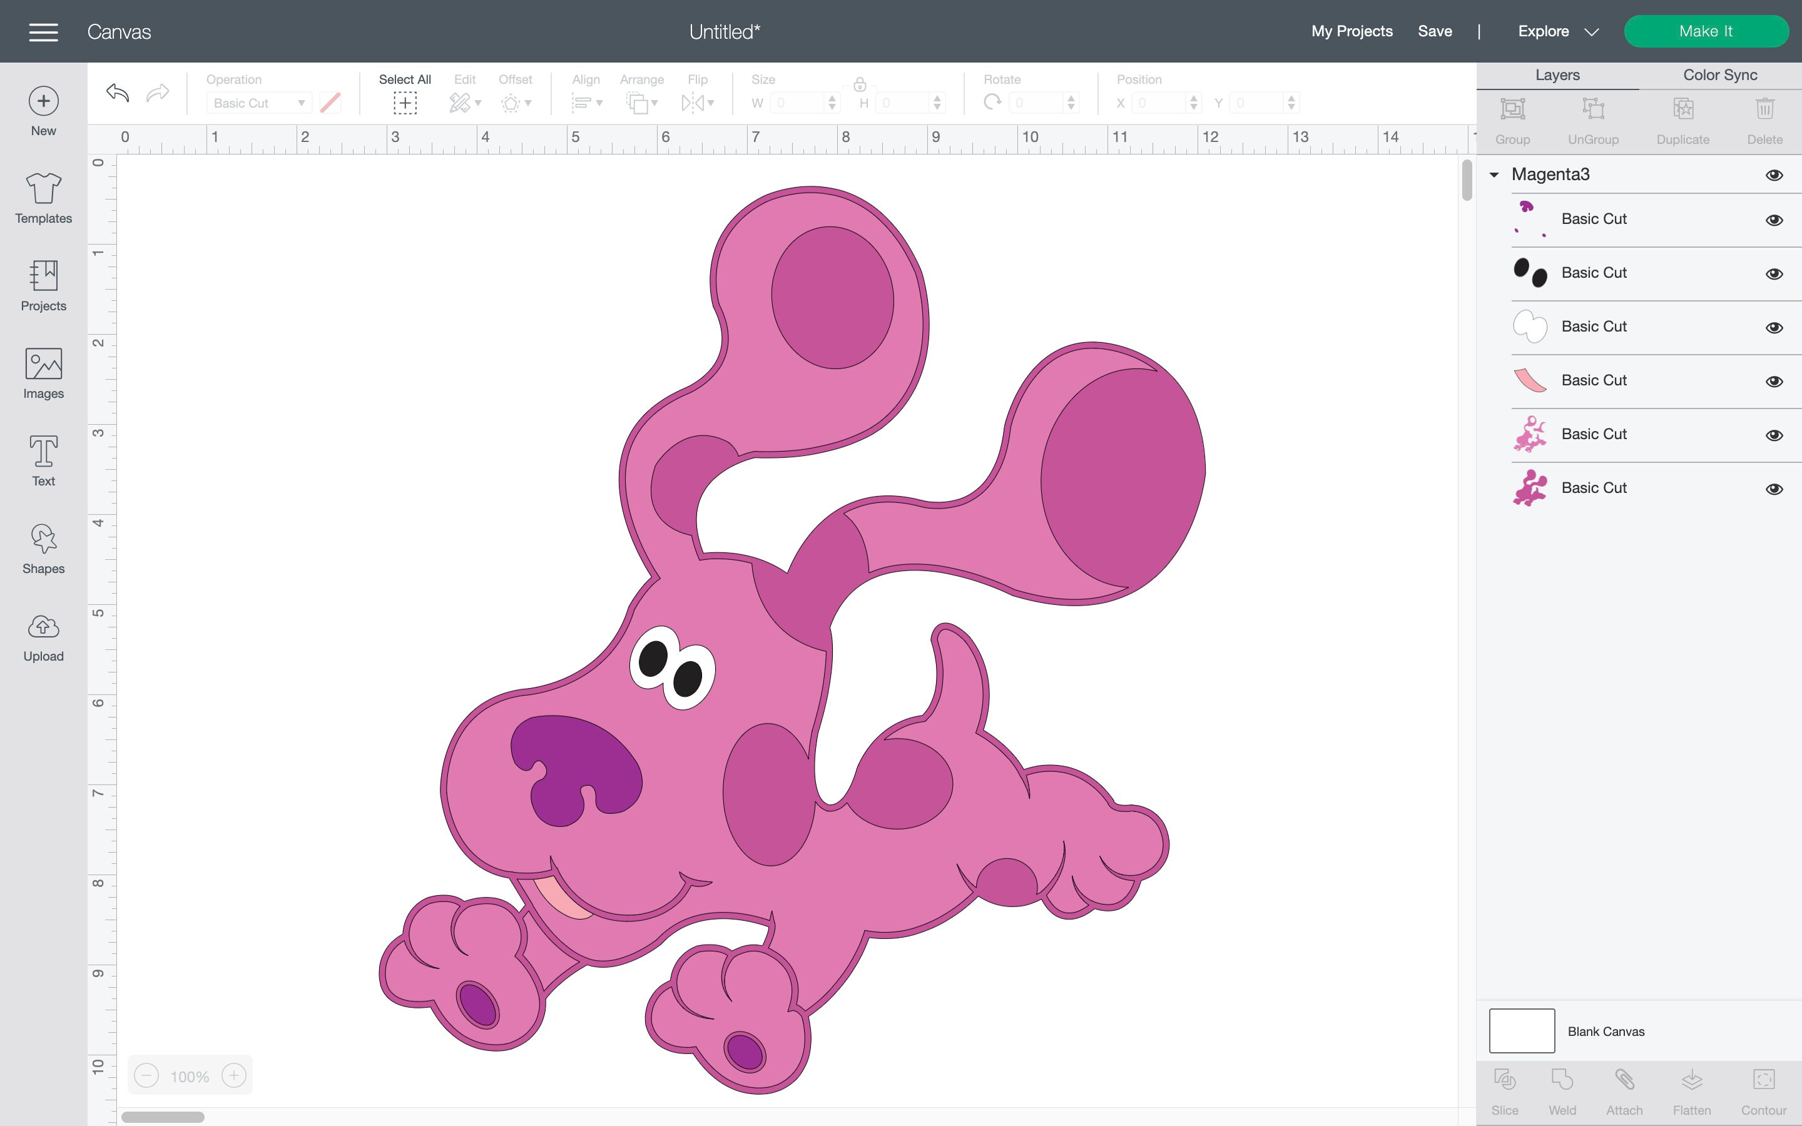Open the hamburger menu

(x=43, y=32)
